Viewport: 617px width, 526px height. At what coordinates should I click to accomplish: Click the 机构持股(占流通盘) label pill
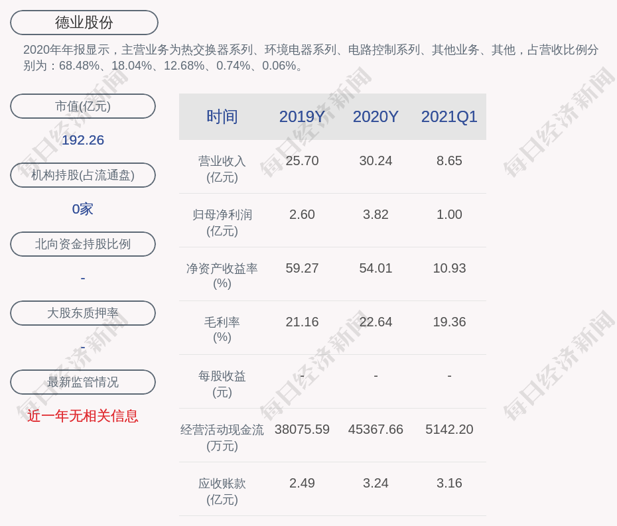[83, 175]
